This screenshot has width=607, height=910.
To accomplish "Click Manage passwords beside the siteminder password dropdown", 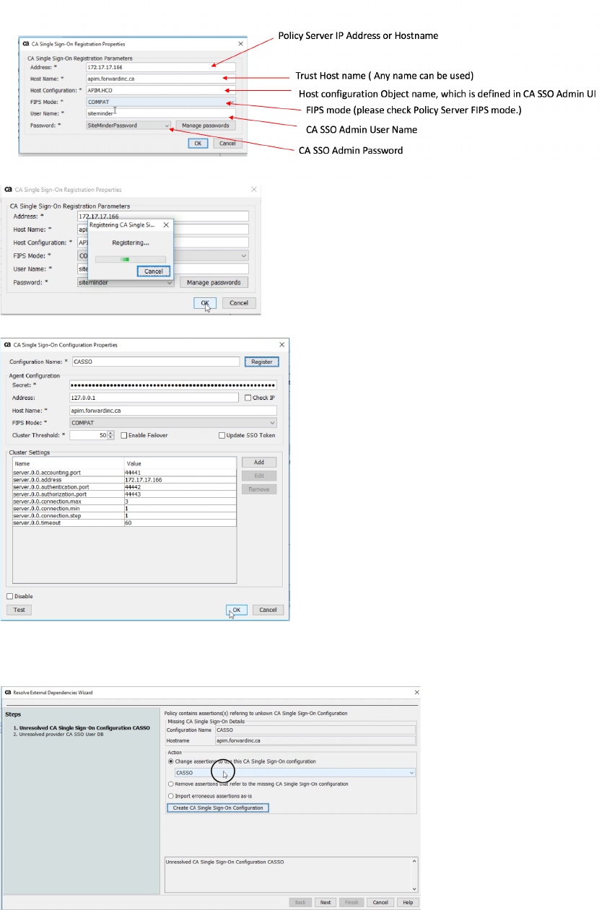I will 214,282.
